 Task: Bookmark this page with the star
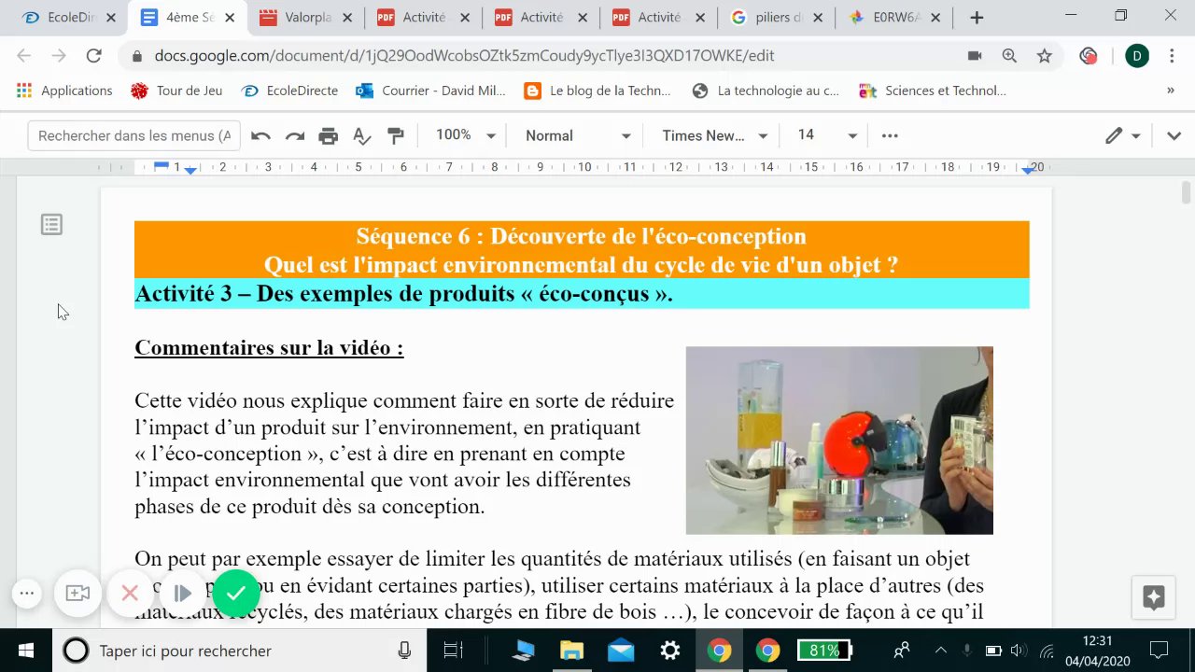coord(1045,56)
